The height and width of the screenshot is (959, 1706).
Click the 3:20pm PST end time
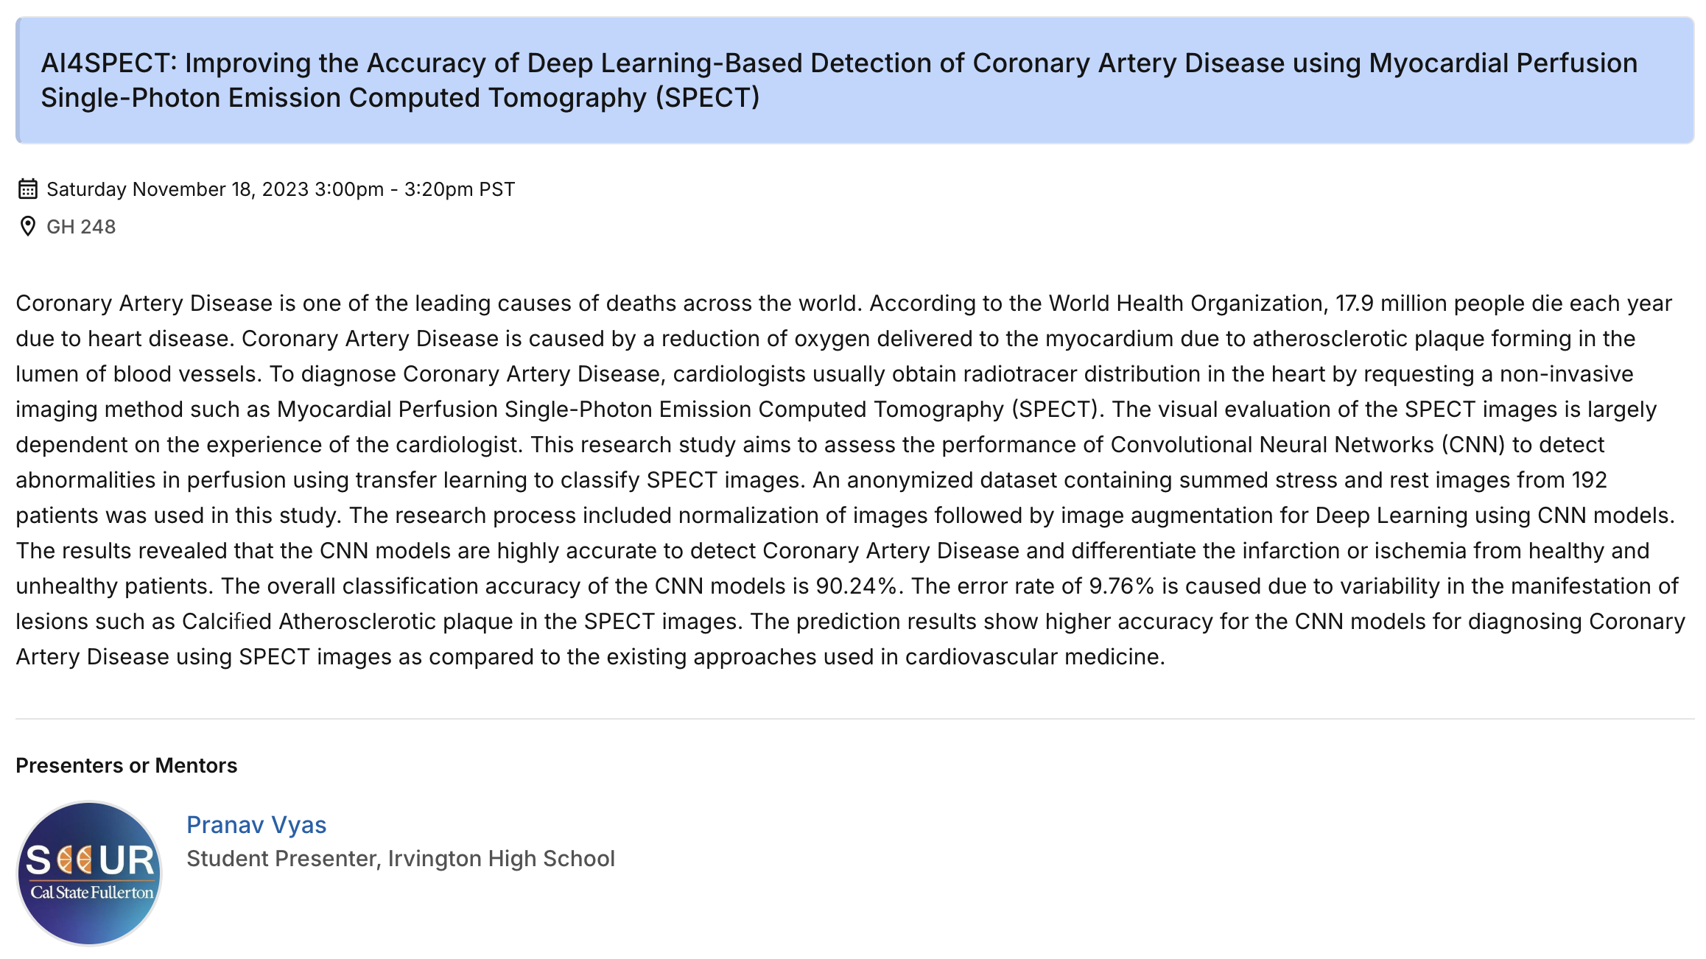460,189
